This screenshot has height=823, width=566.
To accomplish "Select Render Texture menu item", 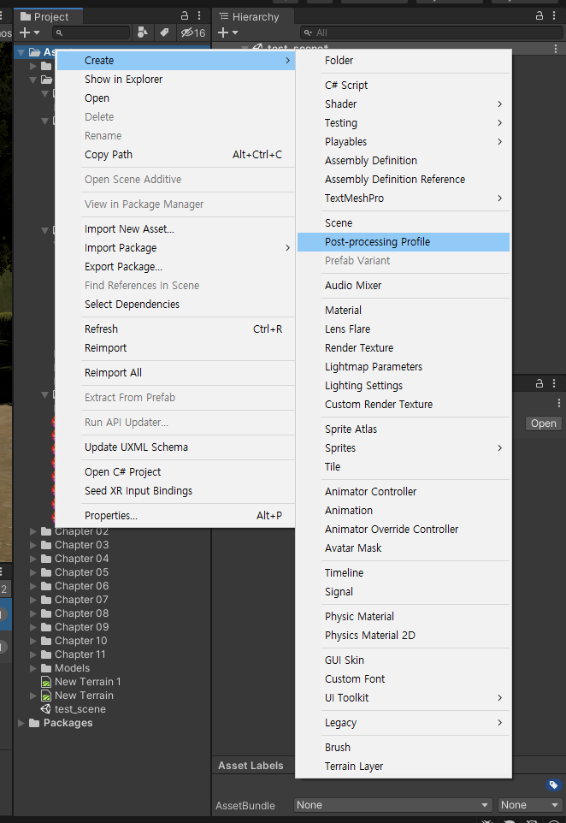I will [404, 347].
